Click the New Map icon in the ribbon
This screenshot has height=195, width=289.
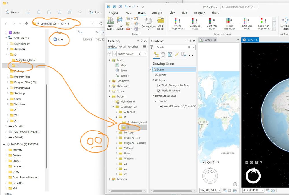[x=111, y=20]
